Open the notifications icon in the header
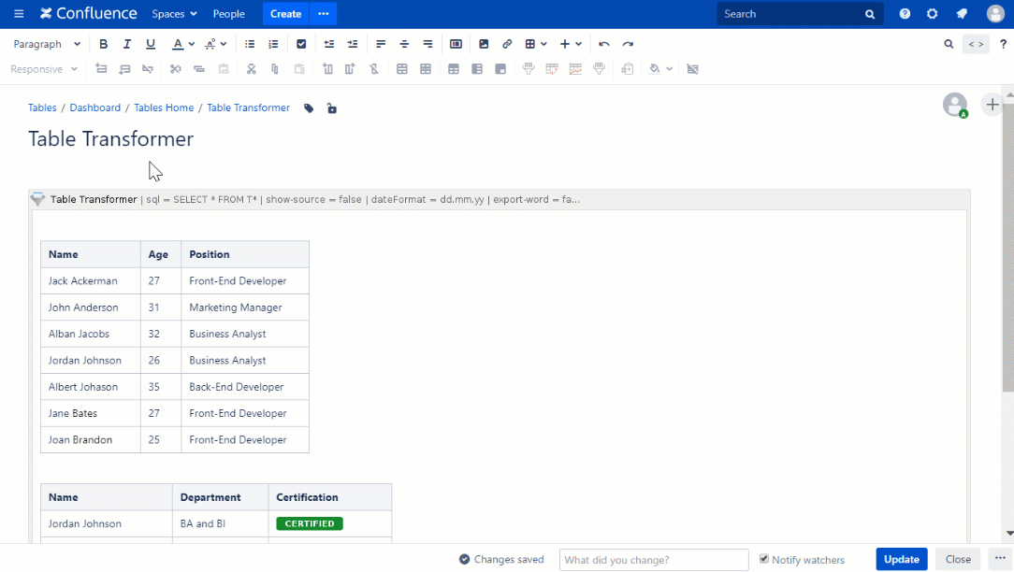Screen dimensions: 1014x572 (962, 14)
